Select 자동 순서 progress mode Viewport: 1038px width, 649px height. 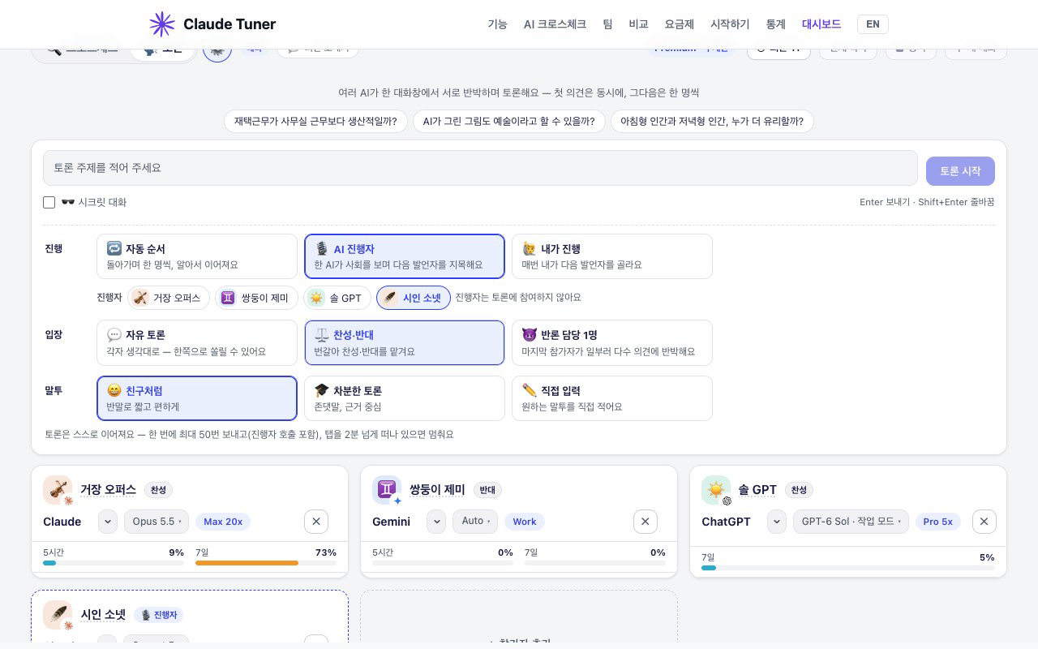[x=197, y=256]
